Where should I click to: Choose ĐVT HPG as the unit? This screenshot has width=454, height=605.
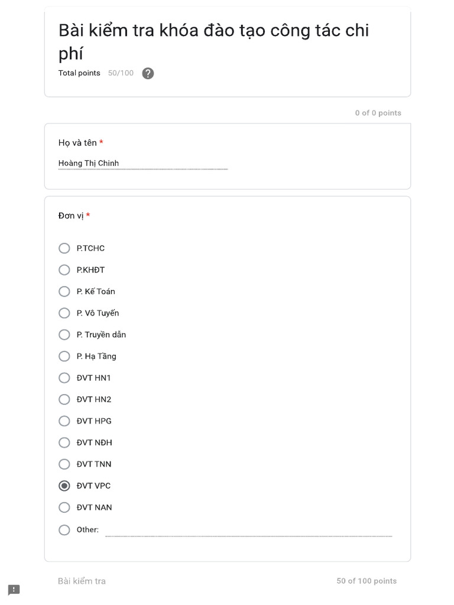pyautogui.click(x=64, y=421)
